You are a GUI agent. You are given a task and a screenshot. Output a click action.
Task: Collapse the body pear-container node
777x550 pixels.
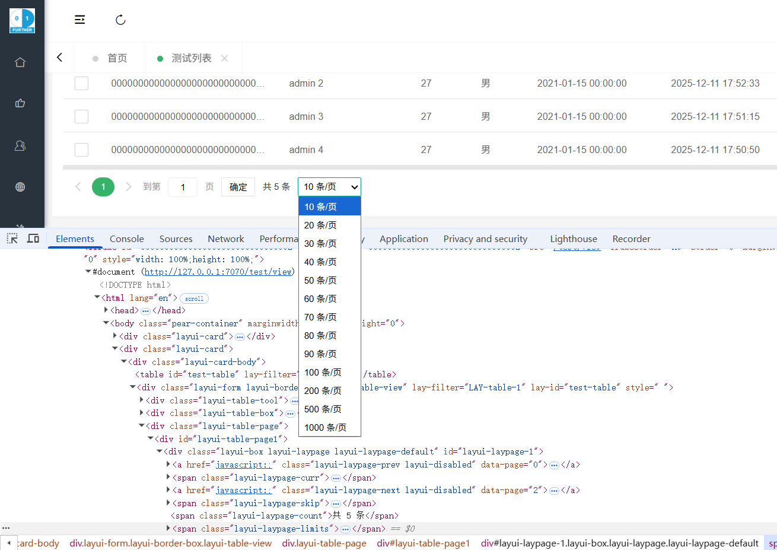tap(106, 323)
